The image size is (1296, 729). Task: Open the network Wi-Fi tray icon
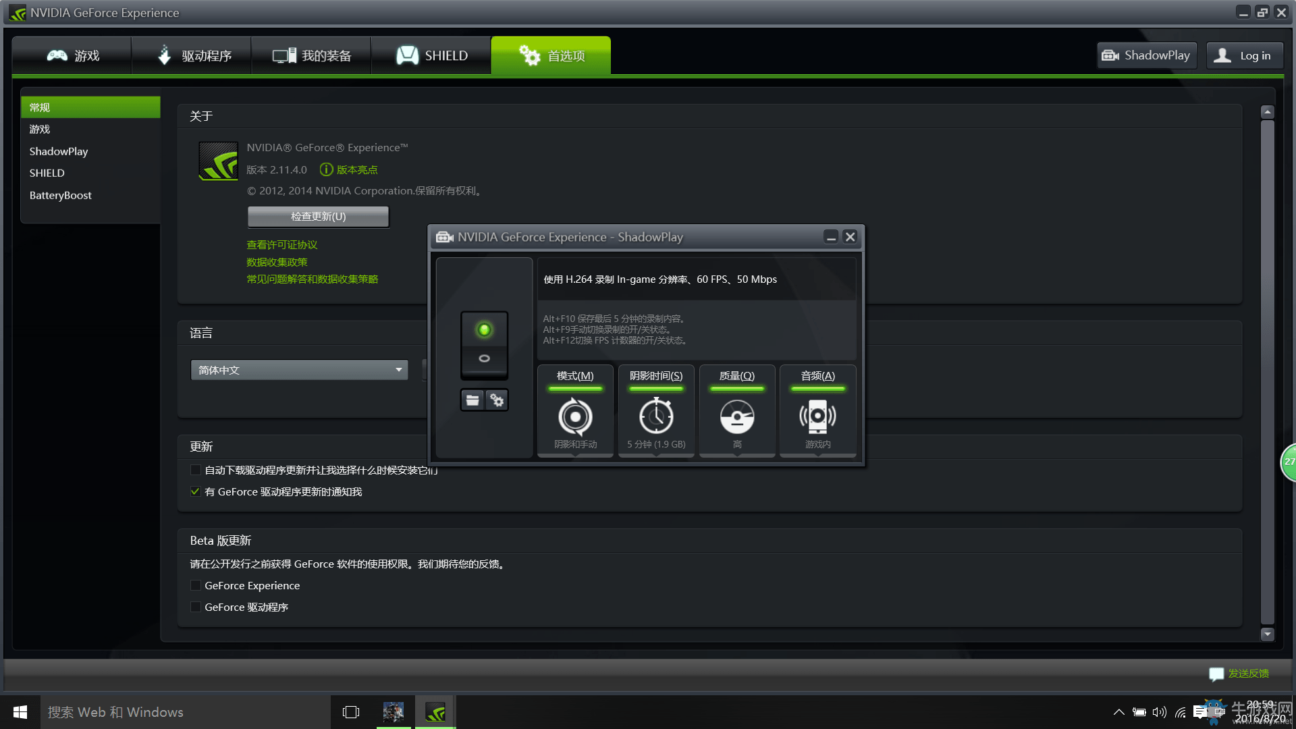click(1181, 712)
